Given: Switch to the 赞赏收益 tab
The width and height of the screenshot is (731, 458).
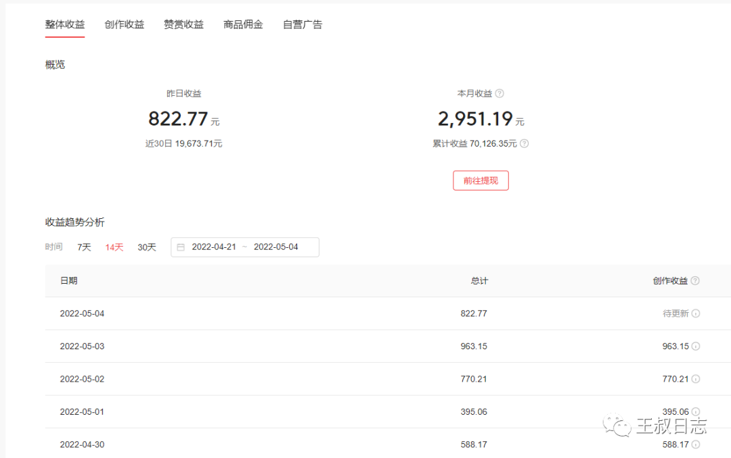Looking at the screenshot, I should tap(183, 25).
